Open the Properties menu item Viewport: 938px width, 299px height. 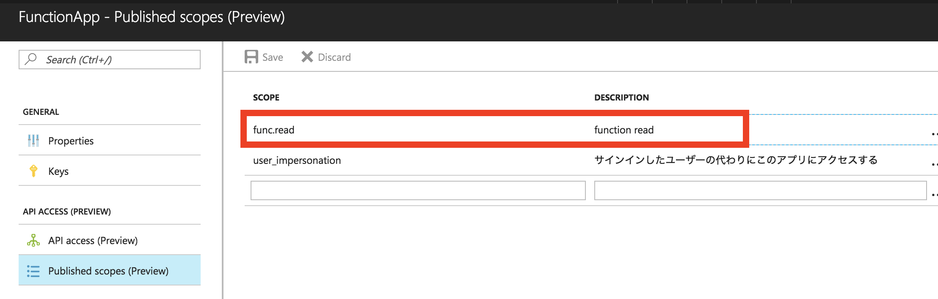[x=110, y=140]
